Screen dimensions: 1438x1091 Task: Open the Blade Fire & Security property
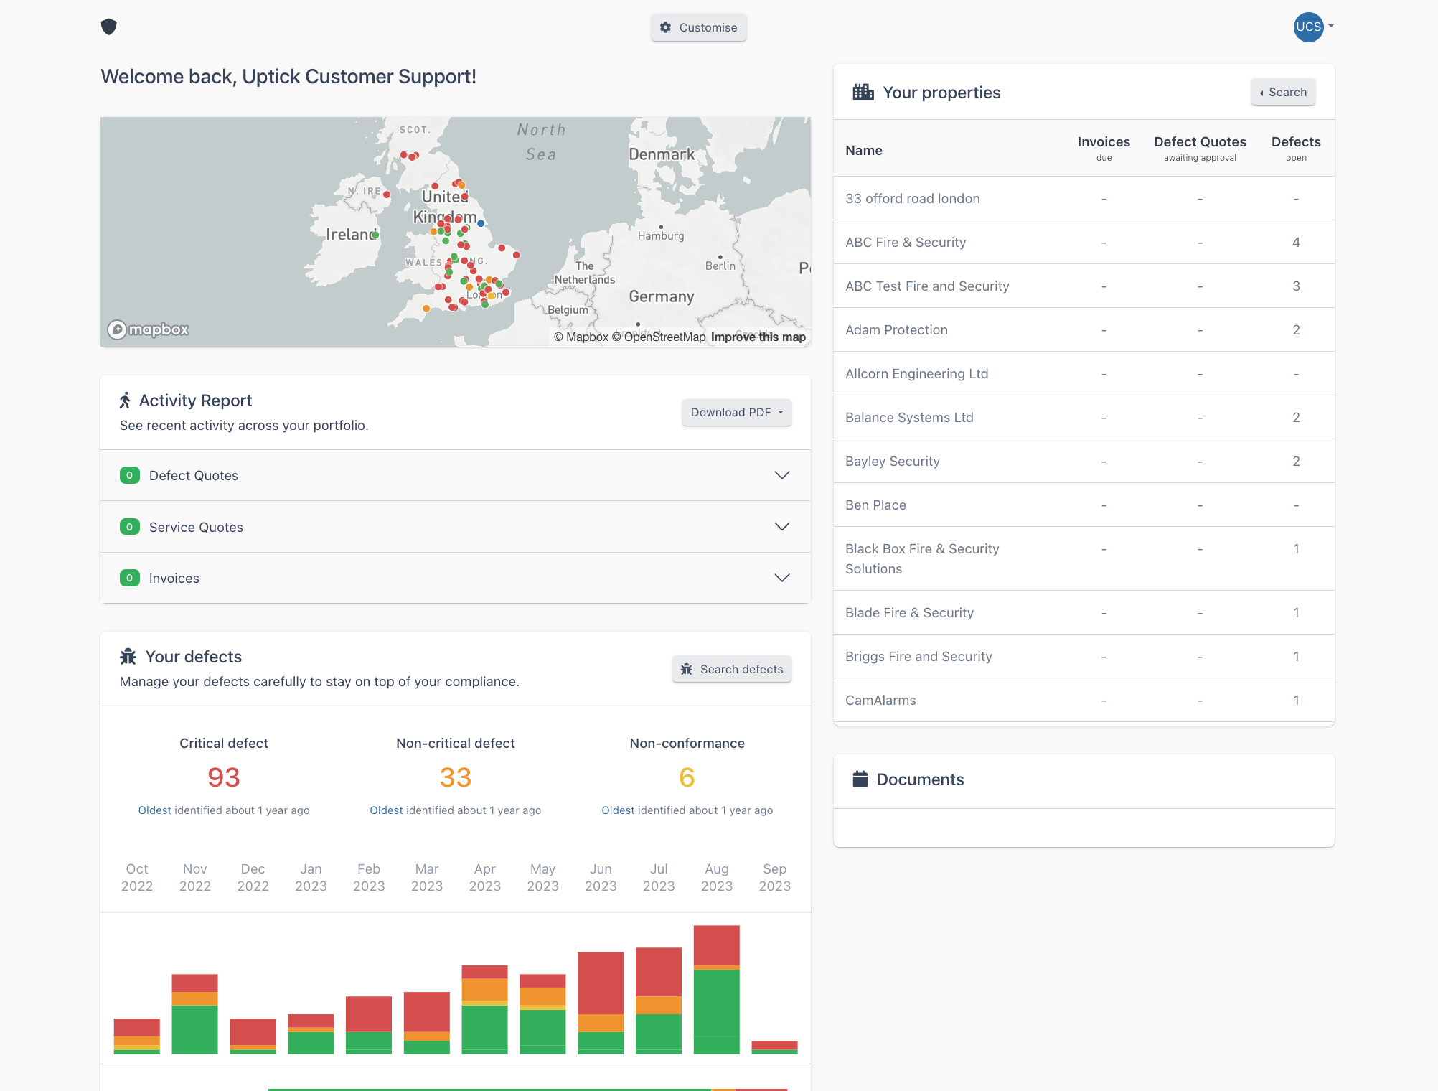[x=909, y=612]
